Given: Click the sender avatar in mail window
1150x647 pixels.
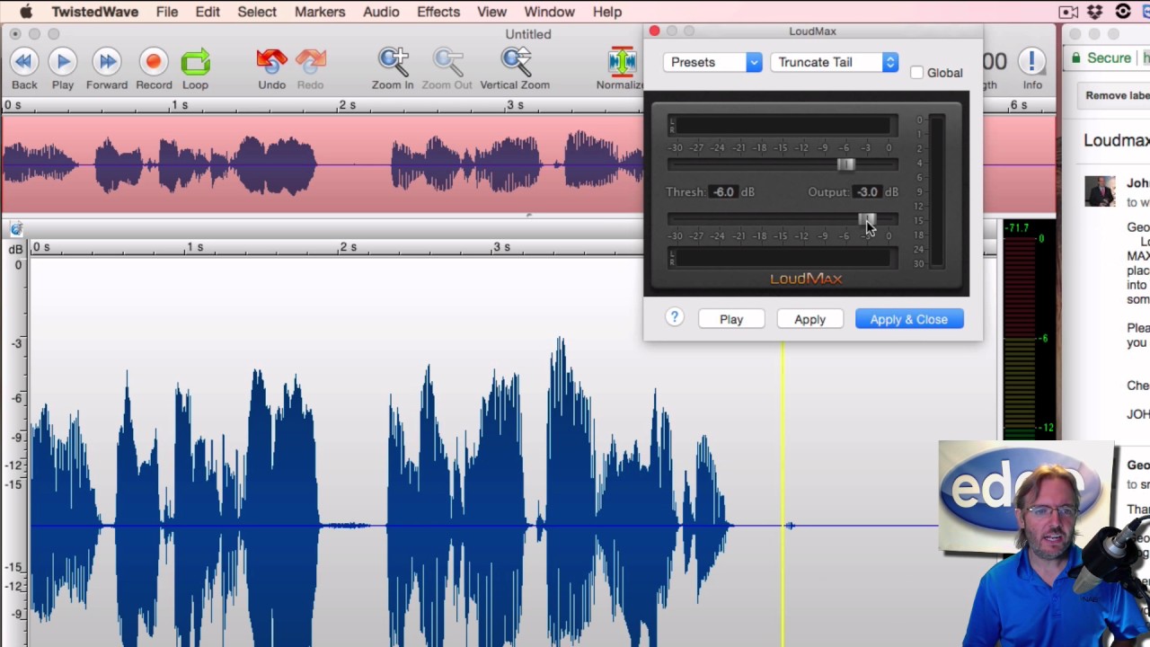Looking at the screenshot, I should (1100, 191).
